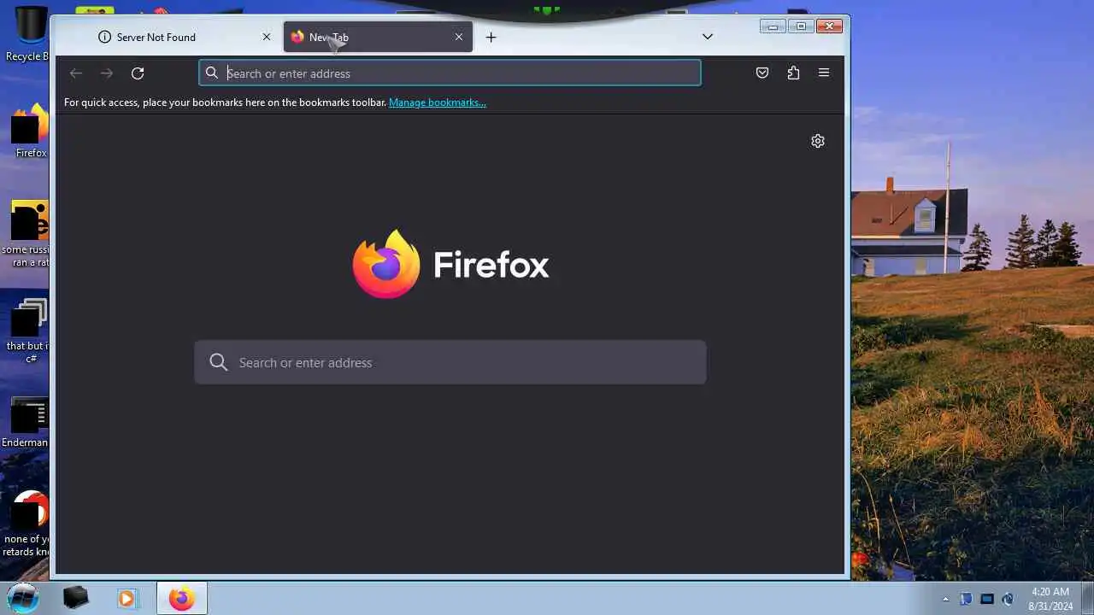Focus the center page search box
1094x615 pixels.
coord(450,362)
